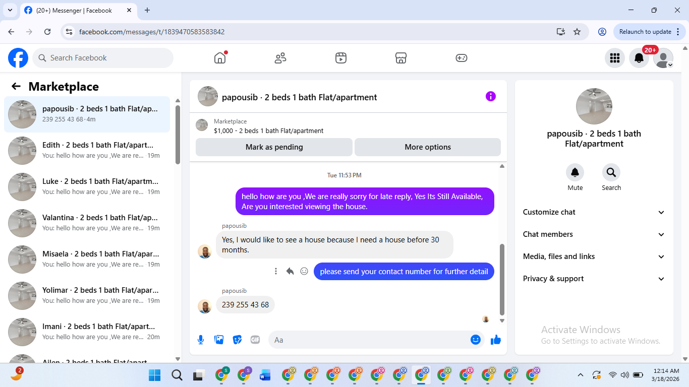Reload the page in the browser

click(47, 32)
